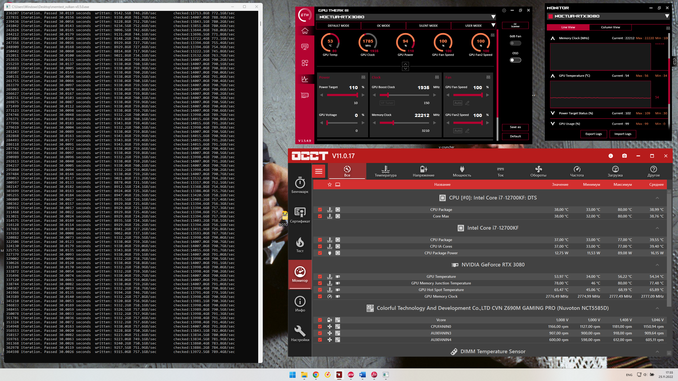Open the OCCT hamburger menu

319,171
